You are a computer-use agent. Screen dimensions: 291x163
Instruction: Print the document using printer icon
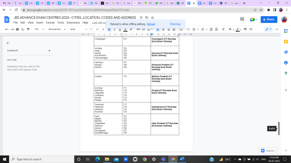17,29
